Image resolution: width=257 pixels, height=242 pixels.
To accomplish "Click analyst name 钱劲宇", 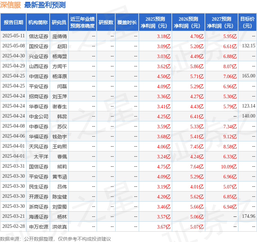I will point(60,137).
